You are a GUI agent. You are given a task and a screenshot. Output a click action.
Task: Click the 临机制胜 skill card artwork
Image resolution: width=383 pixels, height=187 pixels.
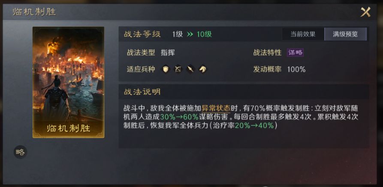click(68, 82)
